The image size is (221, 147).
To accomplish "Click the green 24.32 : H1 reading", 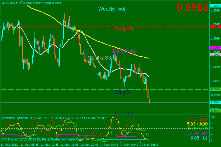I will click(197, 128).
